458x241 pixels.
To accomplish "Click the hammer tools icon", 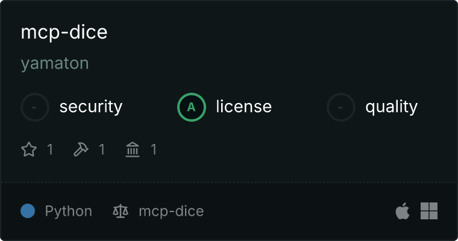I will (81, 149).
